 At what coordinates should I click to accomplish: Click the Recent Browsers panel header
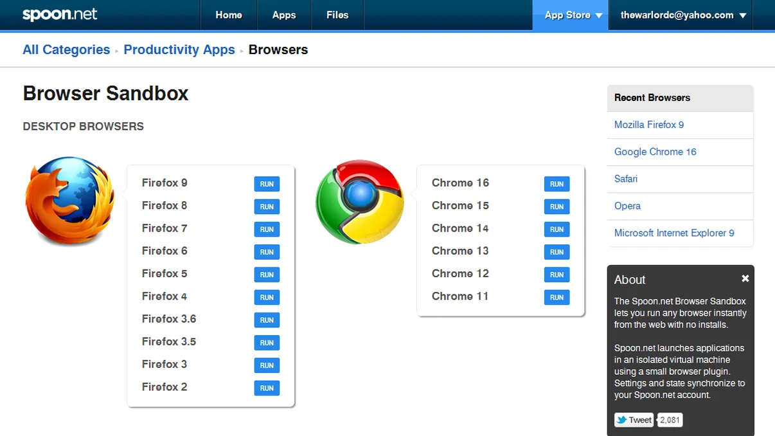(680, 98)
